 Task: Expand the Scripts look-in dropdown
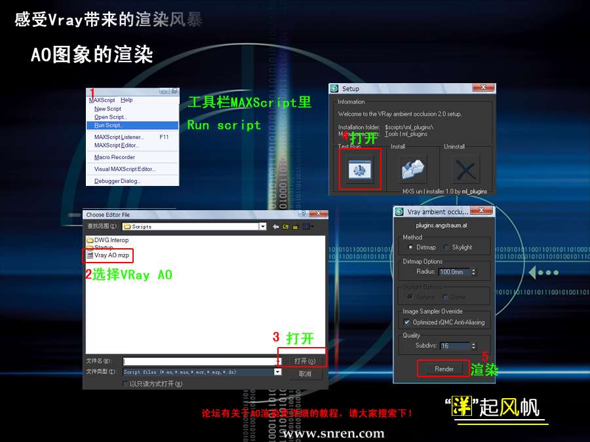263,227
